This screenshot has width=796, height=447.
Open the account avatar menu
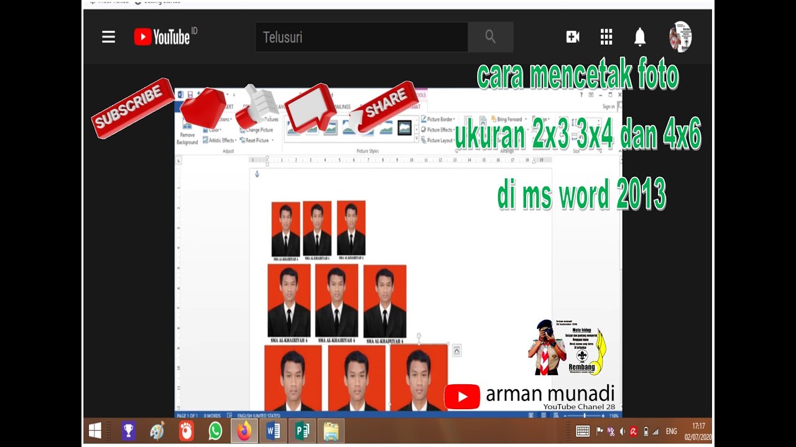click(680, 37)
